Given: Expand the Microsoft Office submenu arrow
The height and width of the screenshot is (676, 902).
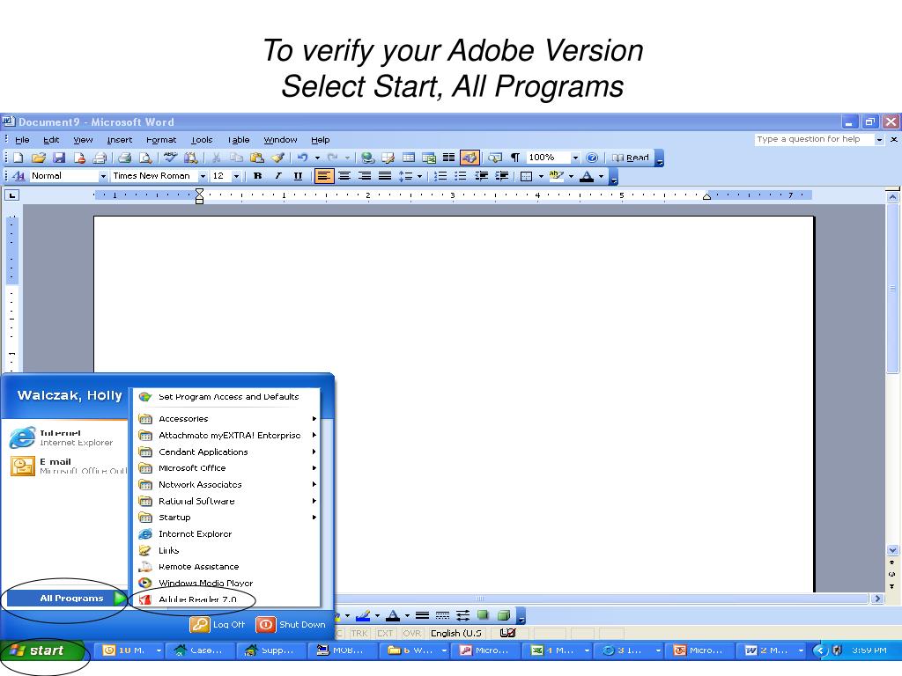Looking at the screenshot, I should click(314, 468).
